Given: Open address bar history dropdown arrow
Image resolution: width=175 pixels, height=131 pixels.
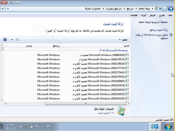Looking at the screenshot, I should tap(8, 8).
